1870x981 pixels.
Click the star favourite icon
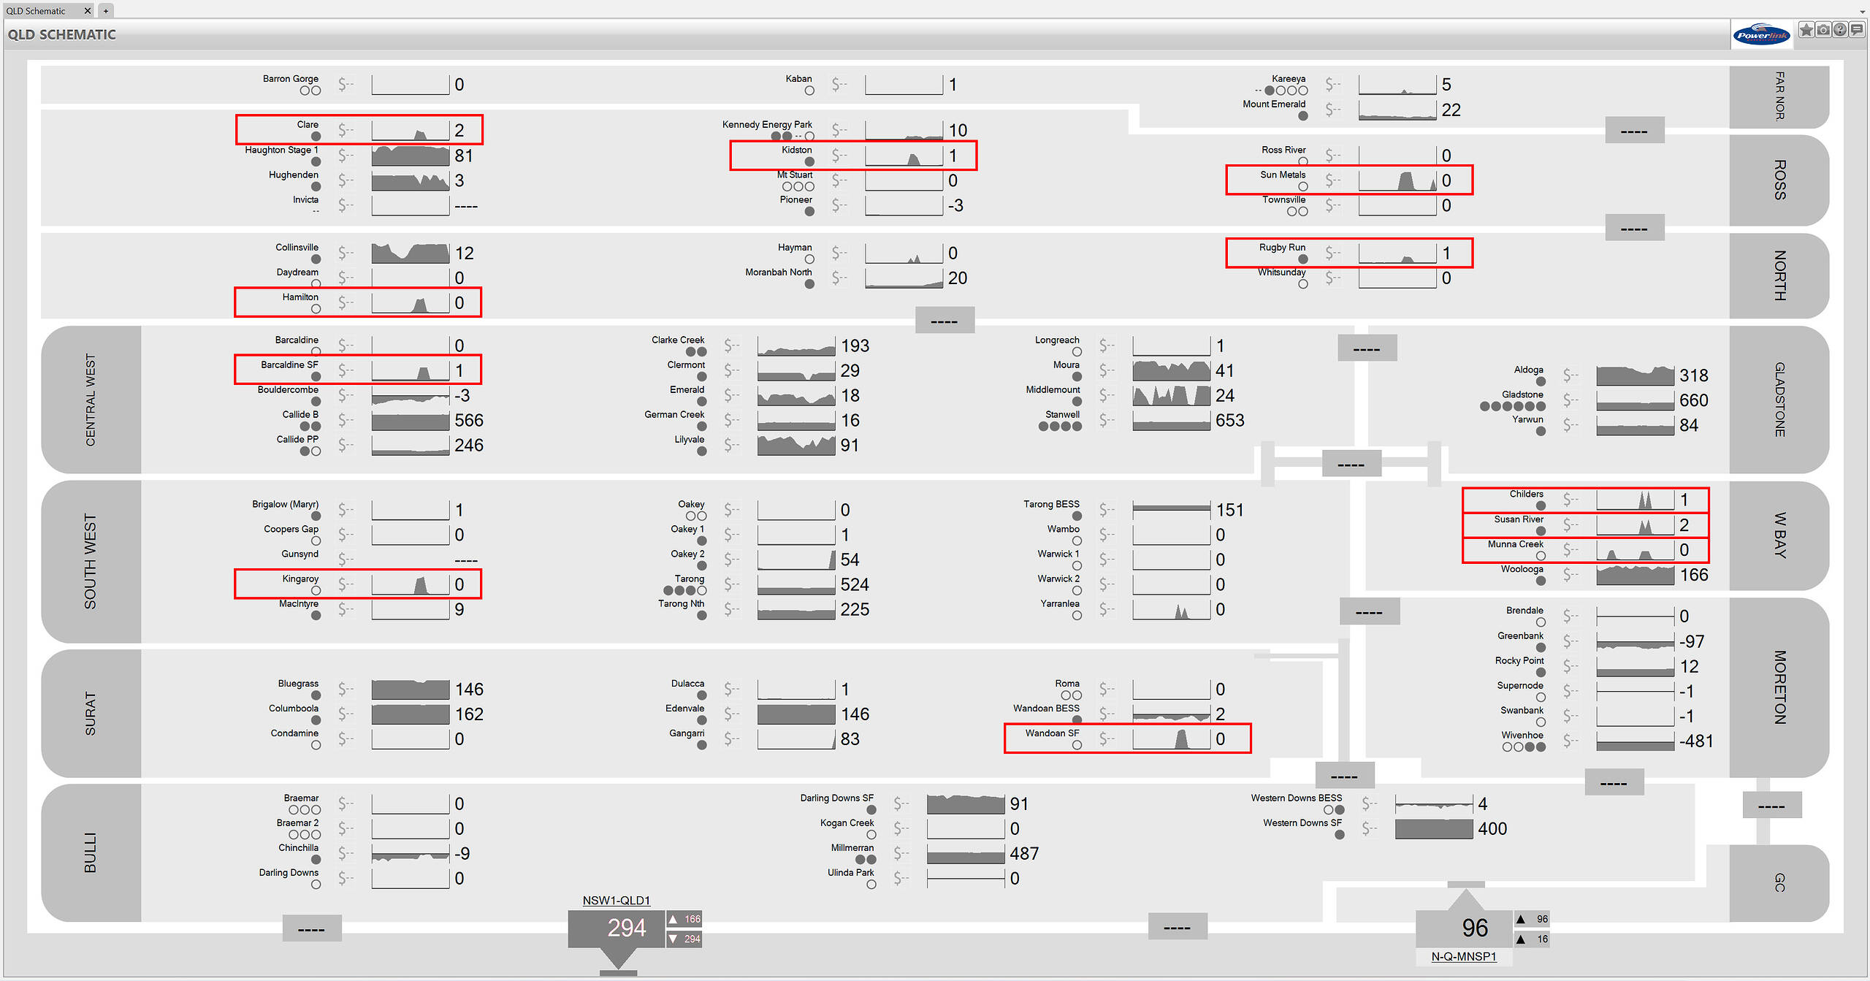coord(1806,30)
